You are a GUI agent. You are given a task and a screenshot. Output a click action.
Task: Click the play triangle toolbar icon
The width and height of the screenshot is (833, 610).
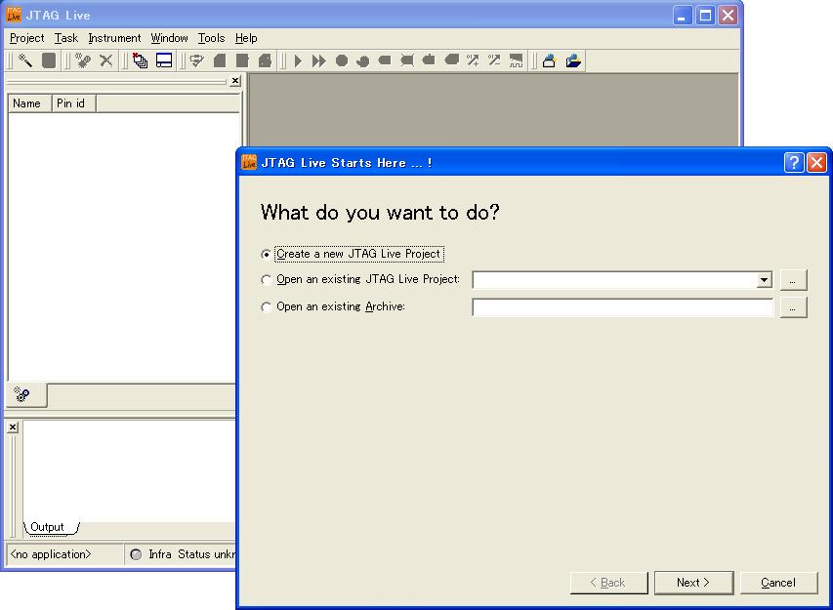tap(298, 61)
